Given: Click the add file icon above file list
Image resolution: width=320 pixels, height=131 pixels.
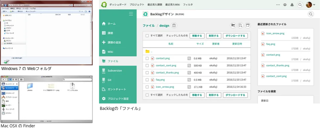Looking at the screenshot, I should (x=240, y=25).
